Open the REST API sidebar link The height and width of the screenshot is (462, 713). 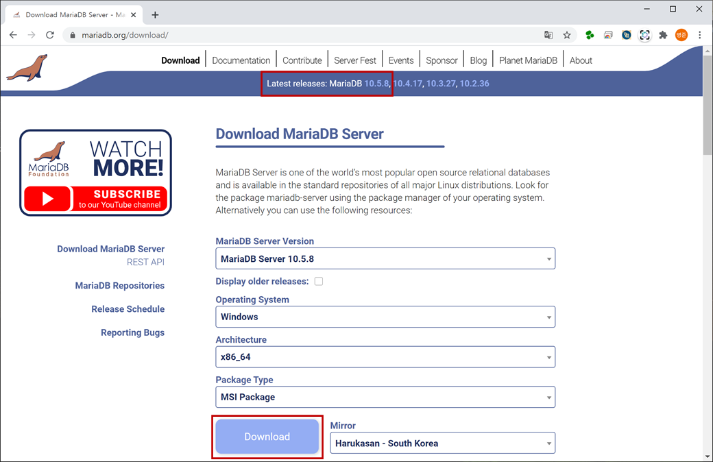pyautogui.click(x=145, y=262)
